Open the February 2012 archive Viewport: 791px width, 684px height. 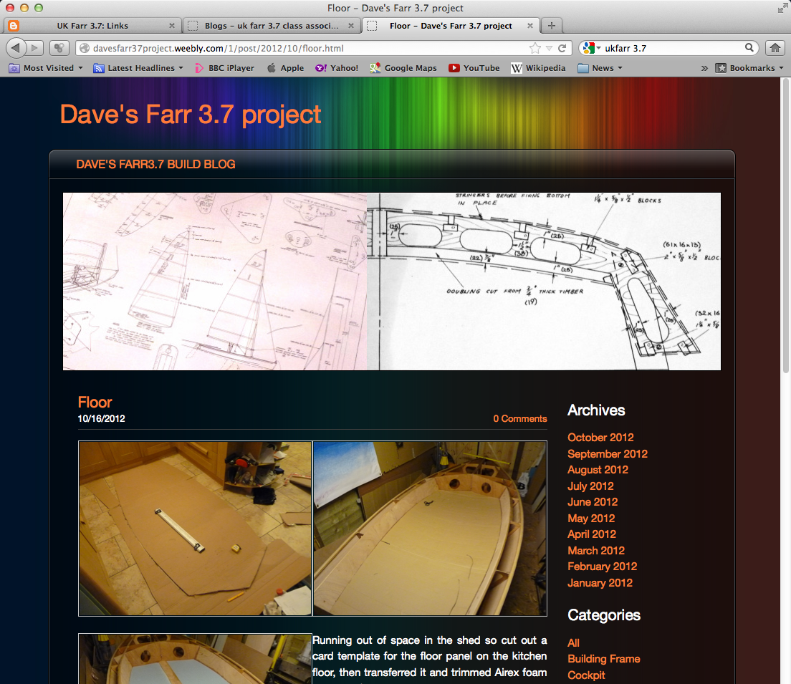603,567
